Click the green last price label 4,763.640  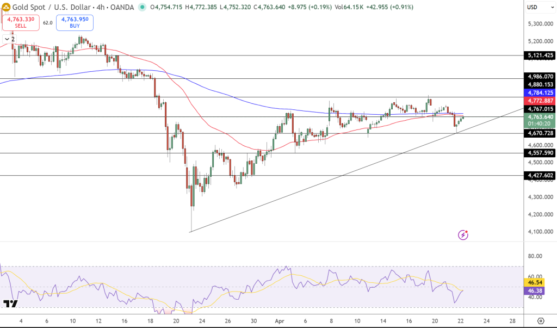(x=540, y=116)
